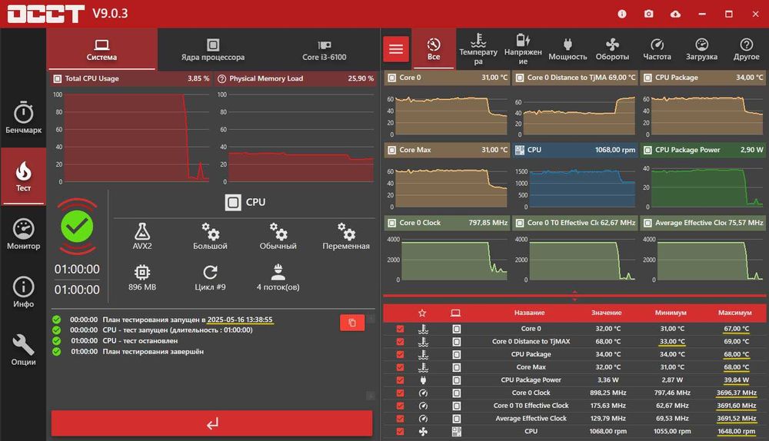The height and width of the screenshot is (441, 769).
Task: Click the red panel splitter arrows
Action: click(x=574, y=296)
